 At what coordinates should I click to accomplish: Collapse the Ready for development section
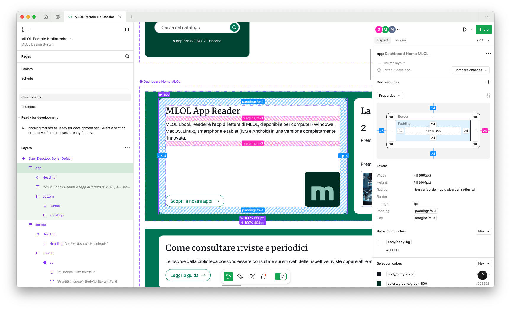(x=19, y=117)
